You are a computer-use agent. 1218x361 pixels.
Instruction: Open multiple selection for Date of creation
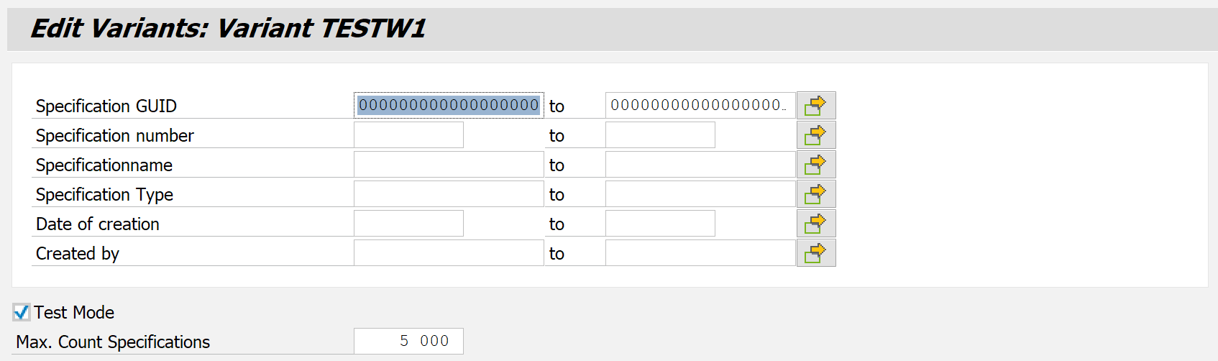815,224
